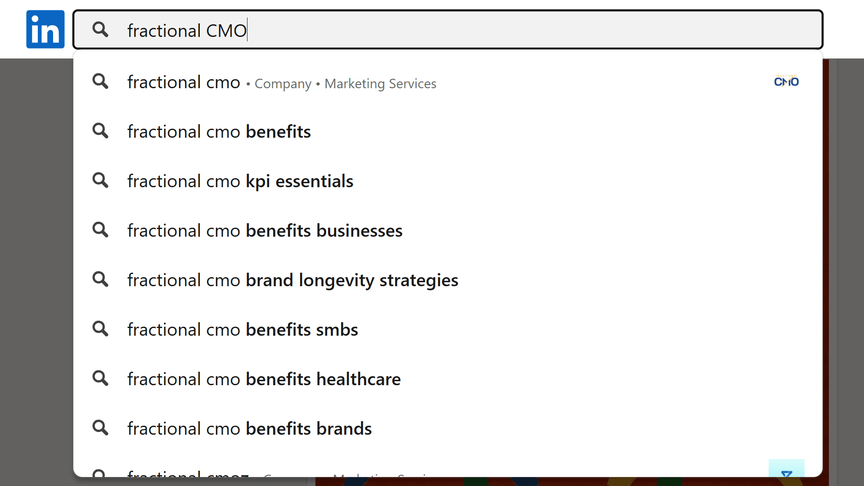
Task: Click the search icon beside 'fractional cmo benefits healthcare'
Action: [100, 378]
